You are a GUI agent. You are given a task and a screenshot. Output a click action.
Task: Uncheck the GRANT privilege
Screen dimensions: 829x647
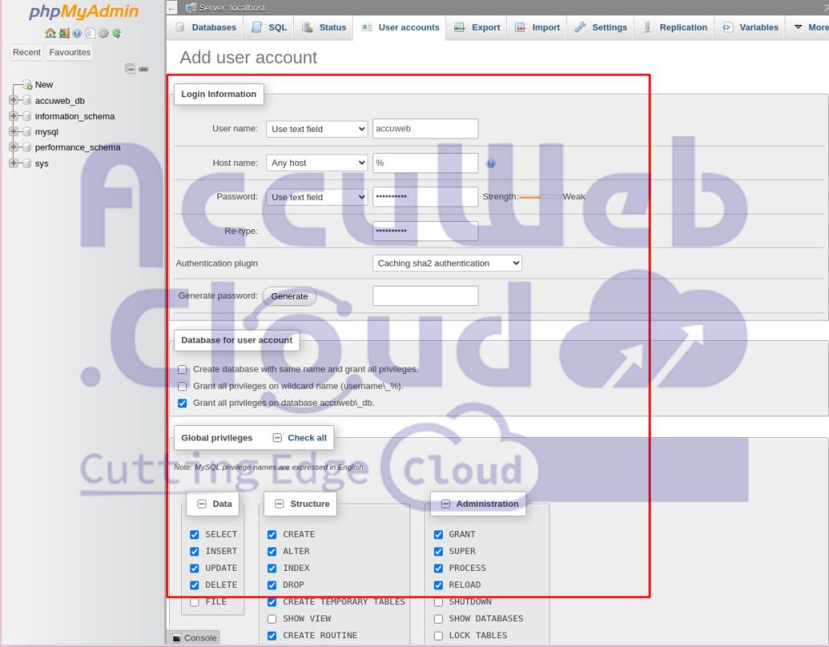tap(438, 534)
